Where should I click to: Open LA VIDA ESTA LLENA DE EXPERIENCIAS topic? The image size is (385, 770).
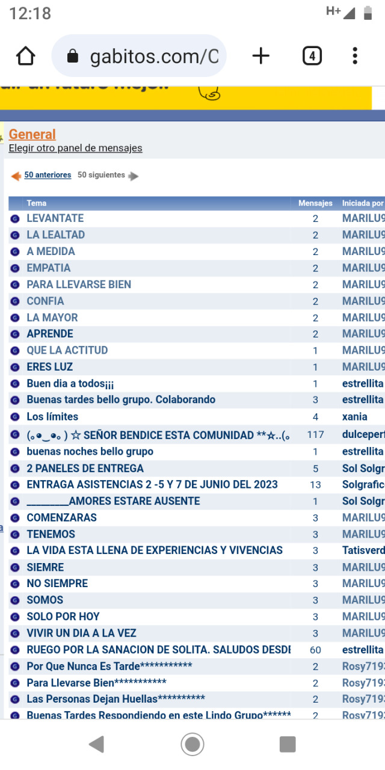155,550
